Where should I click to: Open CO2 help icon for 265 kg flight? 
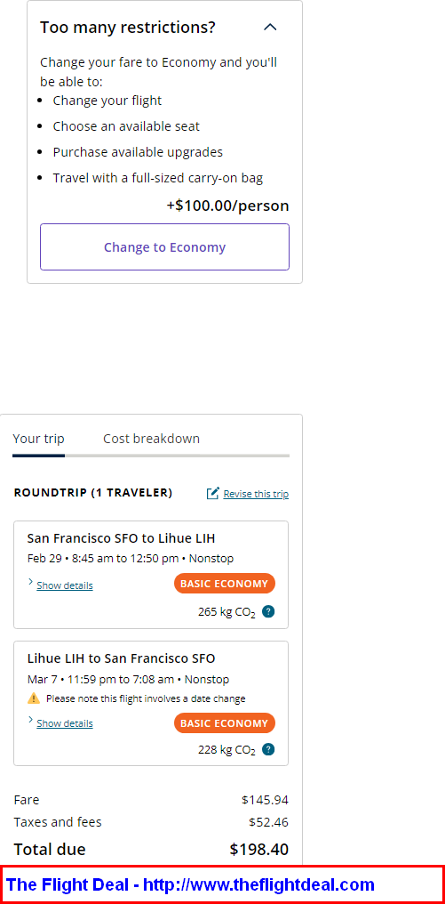pyautogui.click(x=268, y=611)
